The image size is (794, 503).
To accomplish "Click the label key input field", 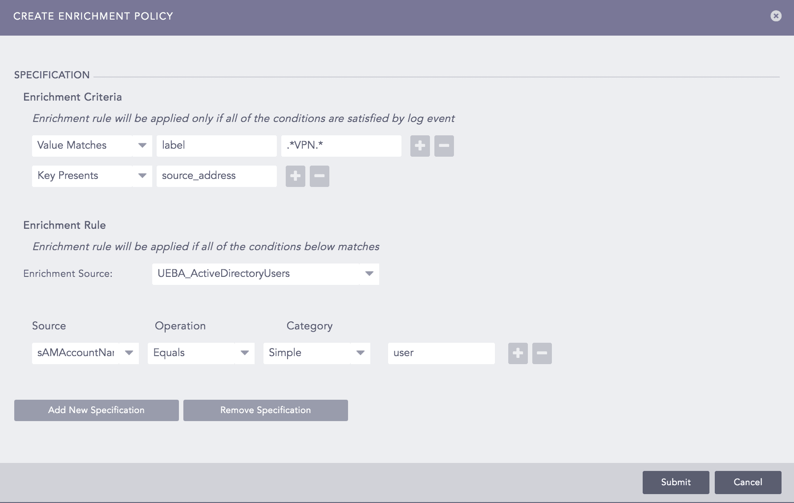I will (216, 145).
